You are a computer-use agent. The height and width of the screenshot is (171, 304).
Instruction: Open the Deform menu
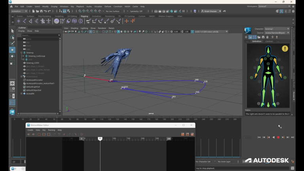click(x=108, y=6)
